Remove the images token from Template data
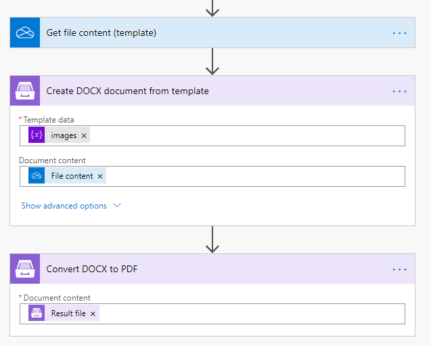Screen dimensions: 431x346 (84, 136)
